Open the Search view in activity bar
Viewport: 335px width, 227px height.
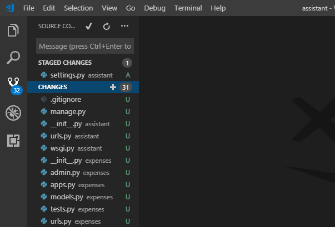pos(13,58)
